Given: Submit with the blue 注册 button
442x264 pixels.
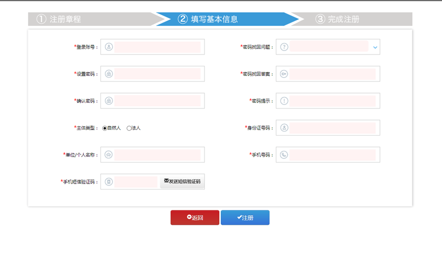Looking at the screenshot, I should (x=245, y=217).
